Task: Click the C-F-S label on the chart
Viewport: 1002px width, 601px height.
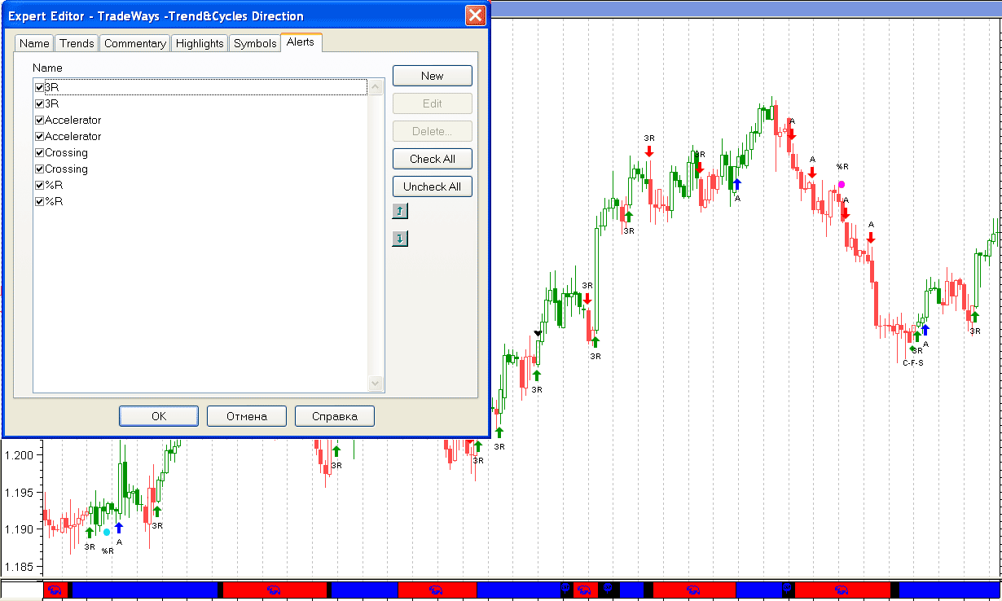Action: [913, 363]
